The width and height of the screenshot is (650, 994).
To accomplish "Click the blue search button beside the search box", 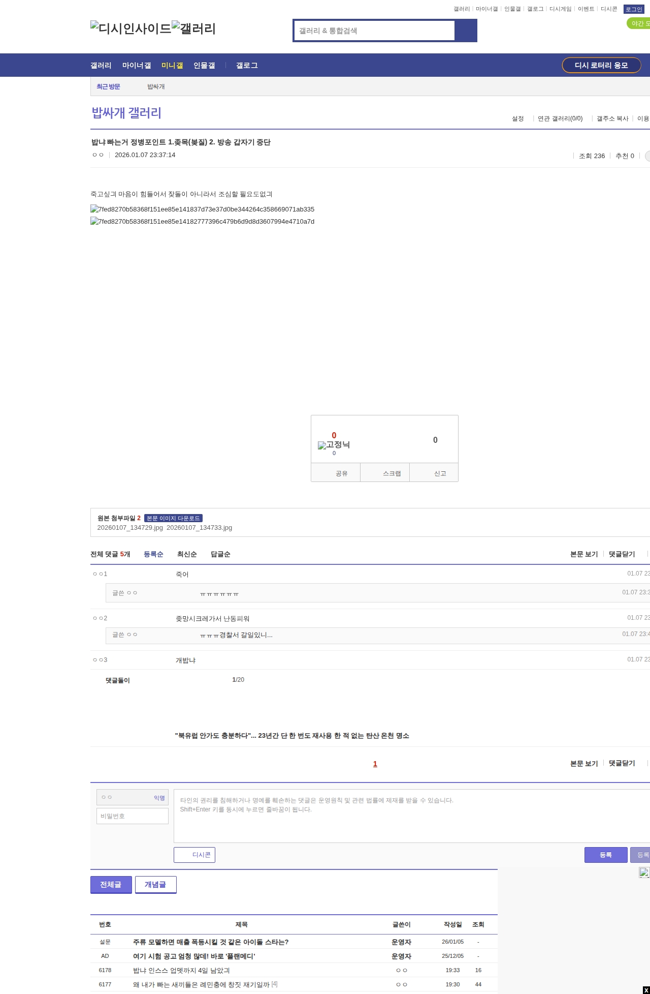I will click(x=466, y=31).
